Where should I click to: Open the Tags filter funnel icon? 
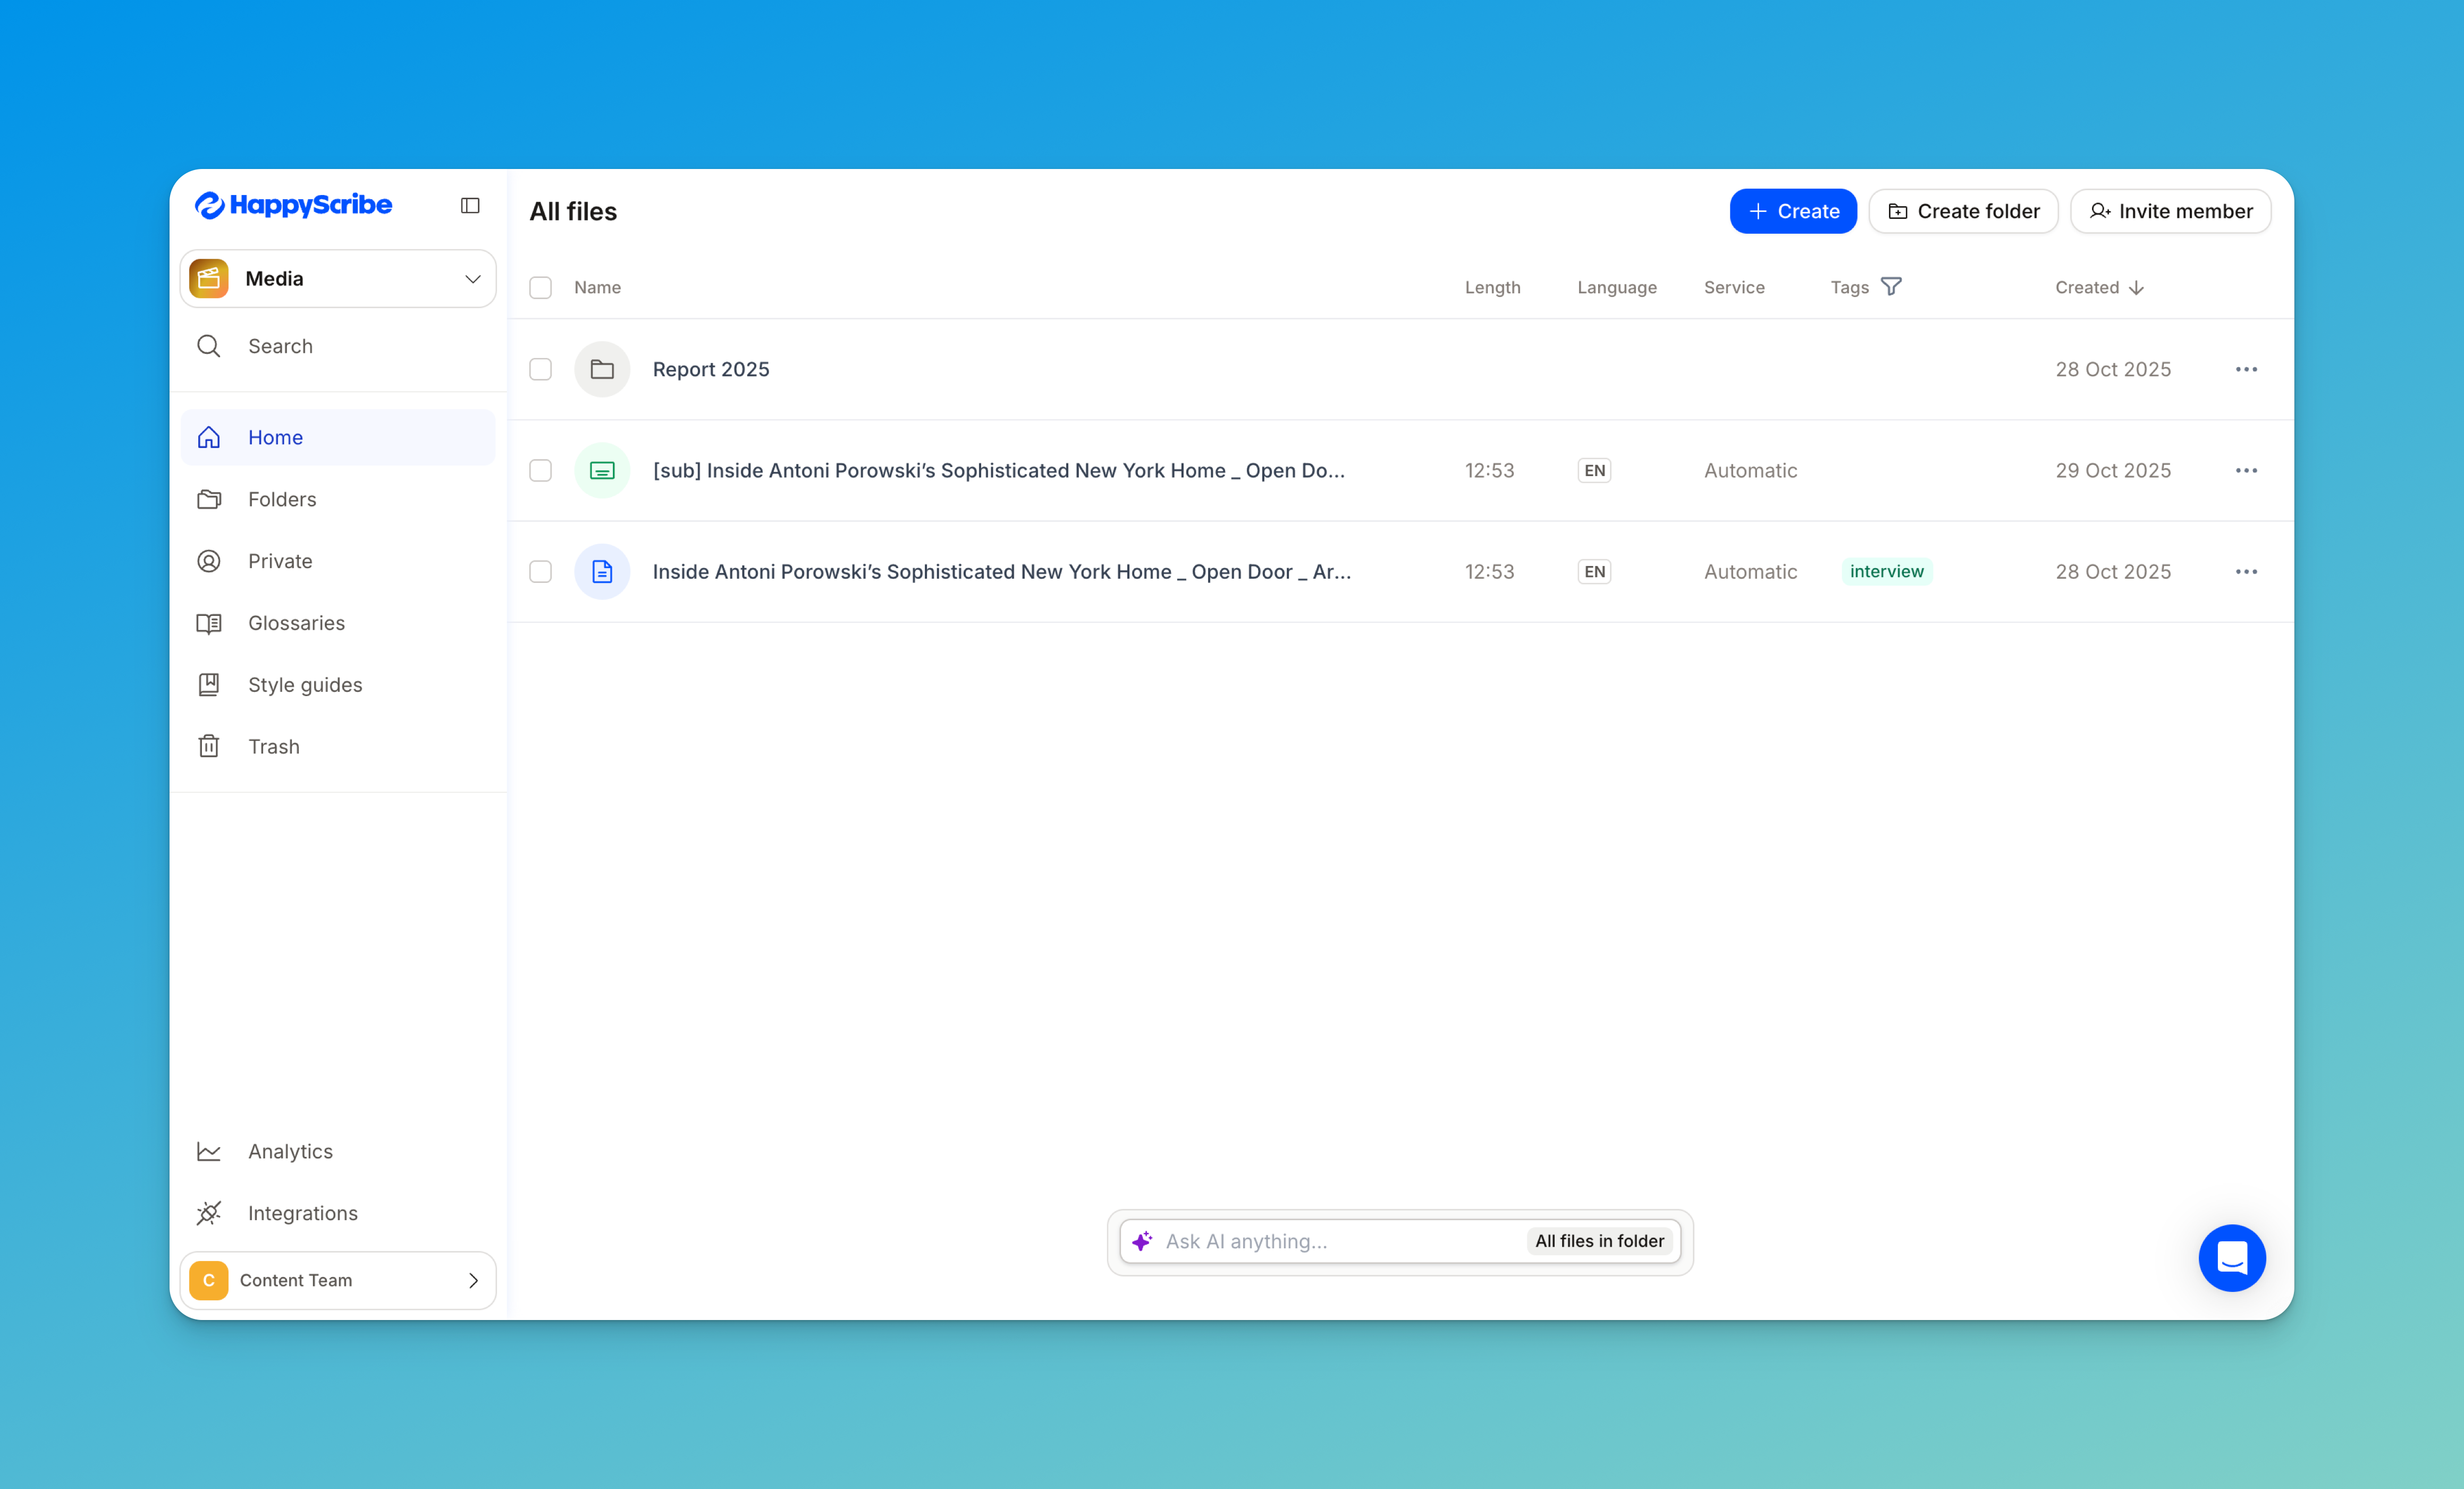pyautogui.click(x=1891, y=286)
